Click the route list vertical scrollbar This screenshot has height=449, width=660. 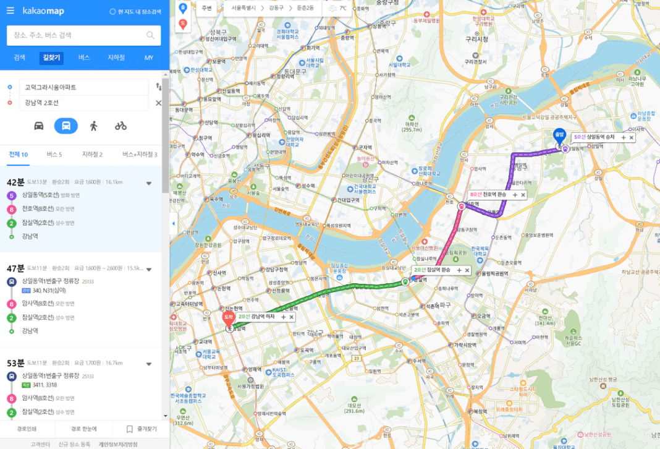click(x=166, y=135)
